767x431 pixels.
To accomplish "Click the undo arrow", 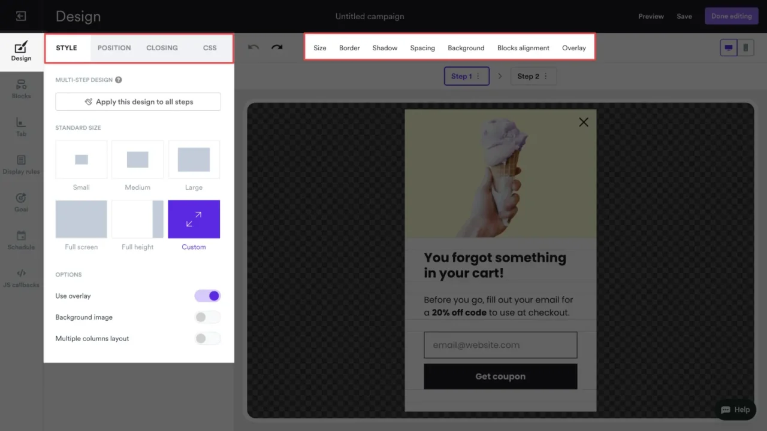I will coord(253,47).
